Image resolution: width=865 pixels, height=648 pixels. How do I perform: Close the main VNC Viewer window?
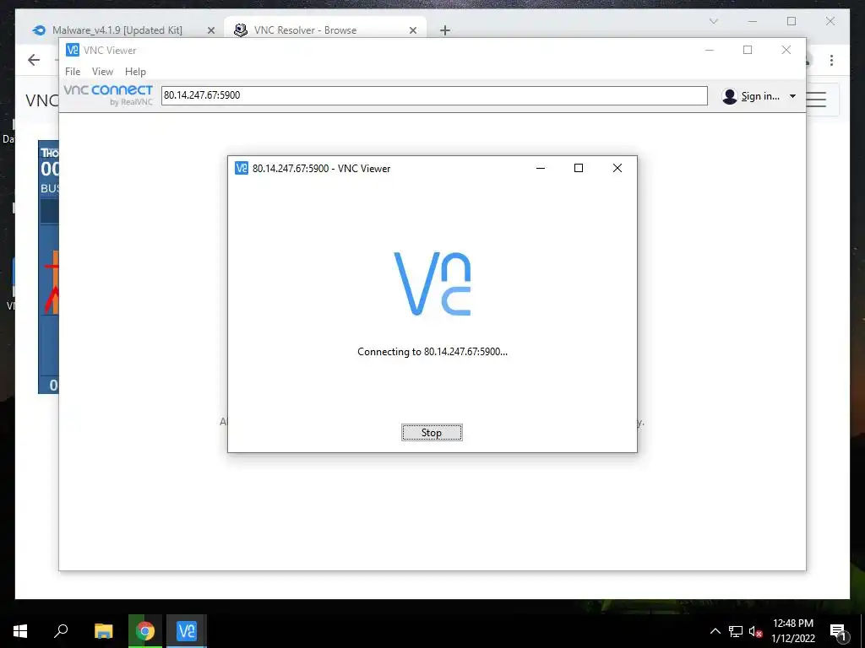786,50
